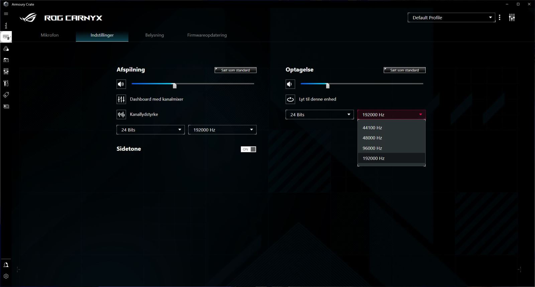Close the Armoury Crate window
535x287 pixels.
click(x=529, y=4)
